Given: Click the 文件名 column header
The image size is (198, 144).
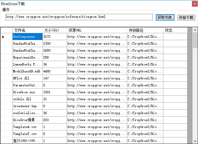Looking at the screenshot, I should (x=27, y=30).
